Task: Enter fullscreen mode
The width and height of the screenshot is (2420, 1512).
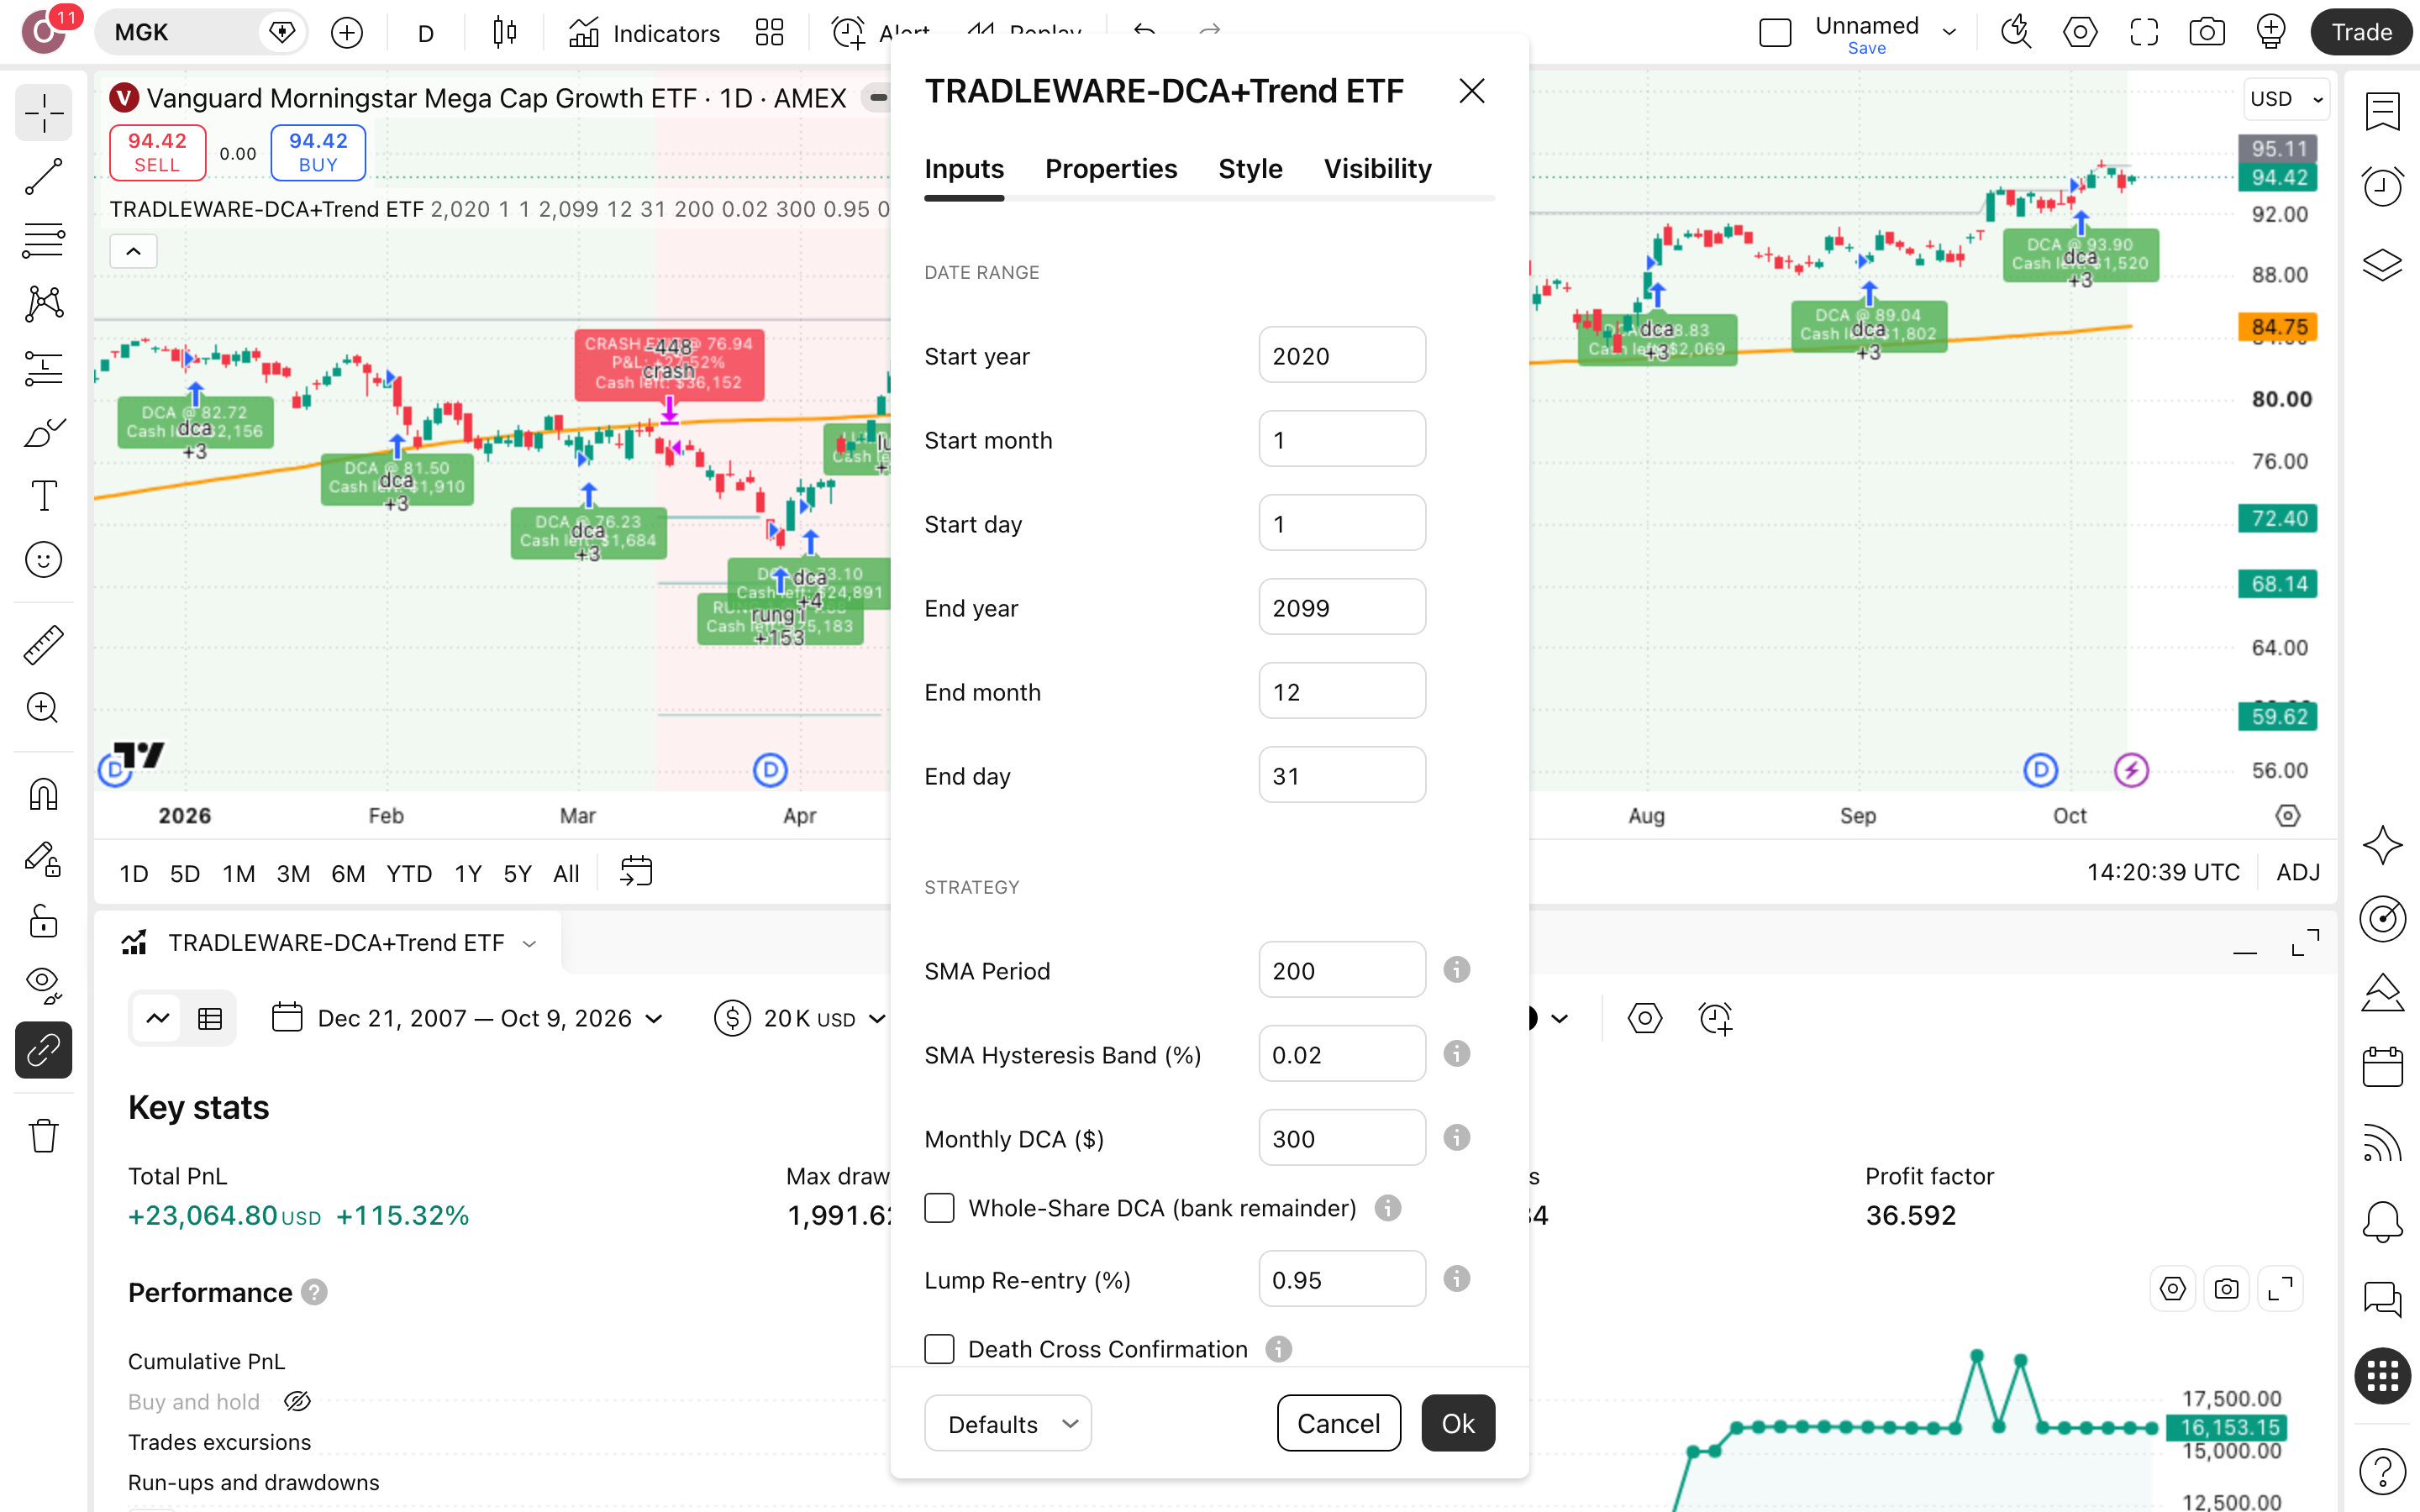Action: [2143, 33]
